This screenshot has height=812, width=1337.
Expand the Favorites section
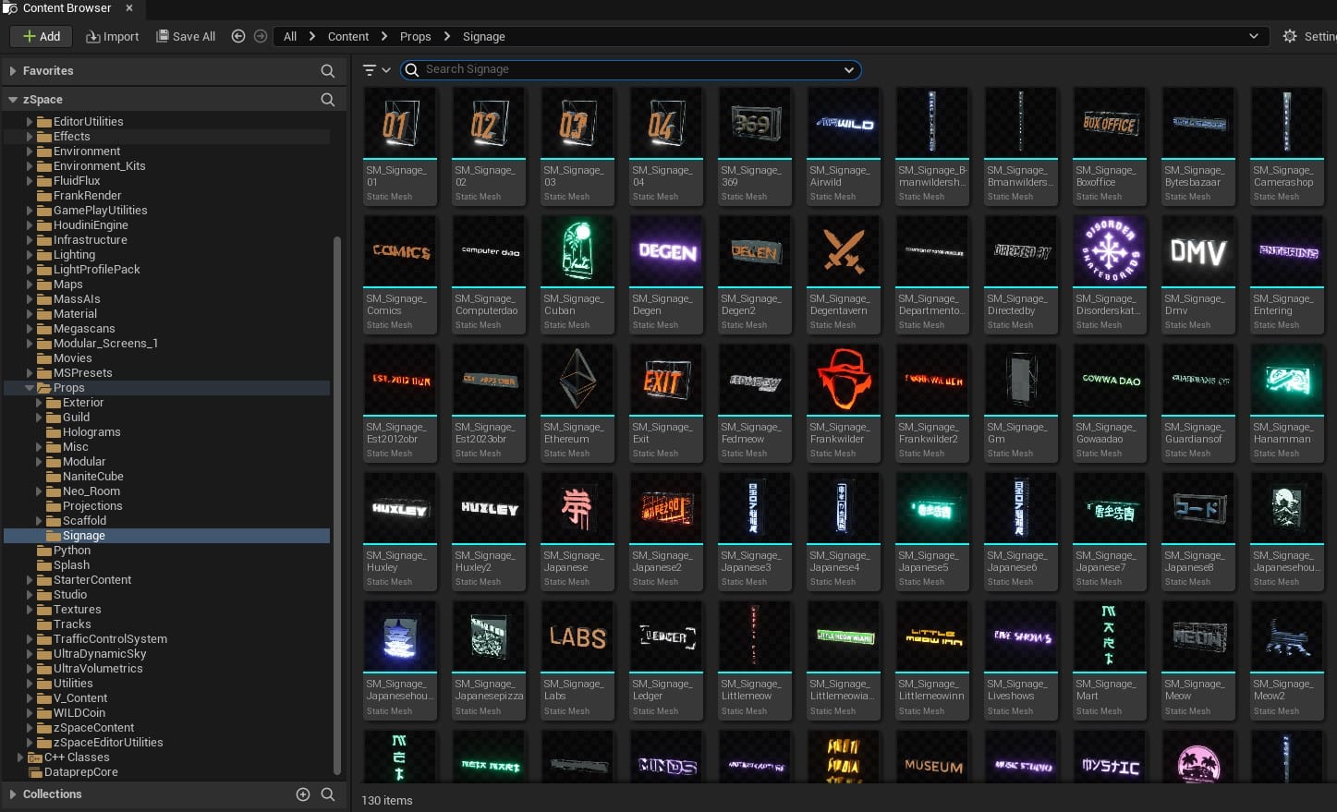click(13, 71)
